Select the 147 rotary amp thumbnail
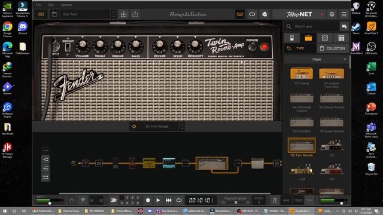This screenshot has width=383, height=215. point(332,169)
